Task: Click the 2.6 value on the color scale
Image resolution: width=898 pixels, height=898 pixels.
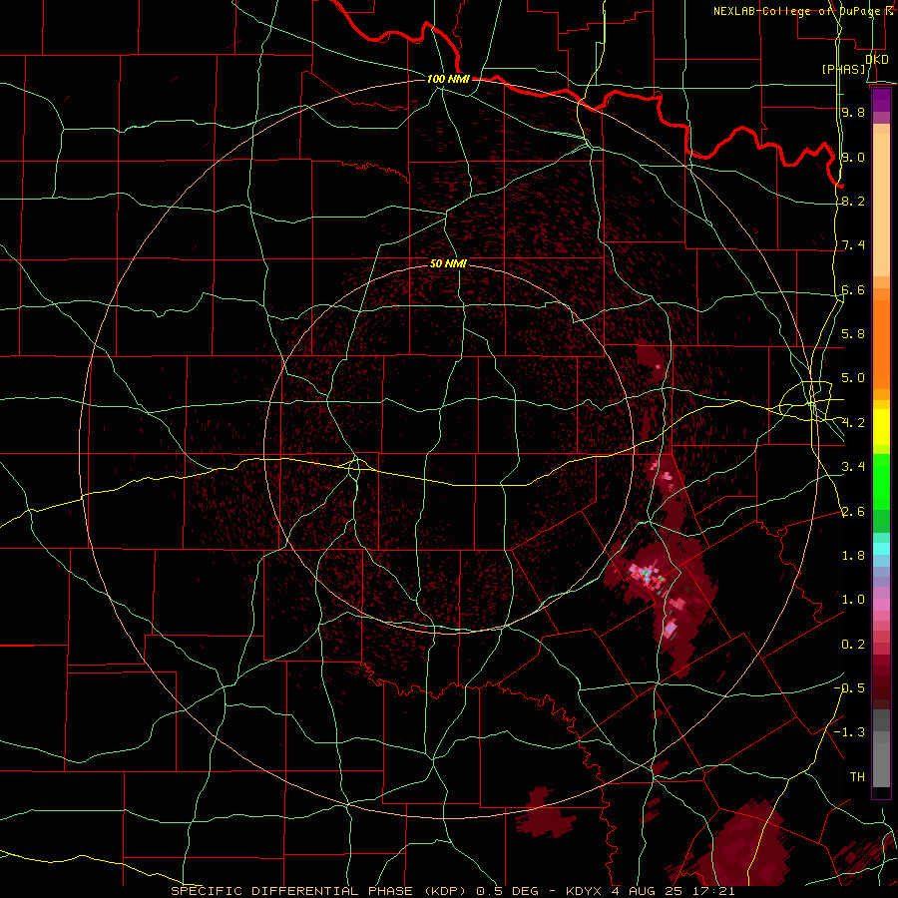Action: point(853,512)
